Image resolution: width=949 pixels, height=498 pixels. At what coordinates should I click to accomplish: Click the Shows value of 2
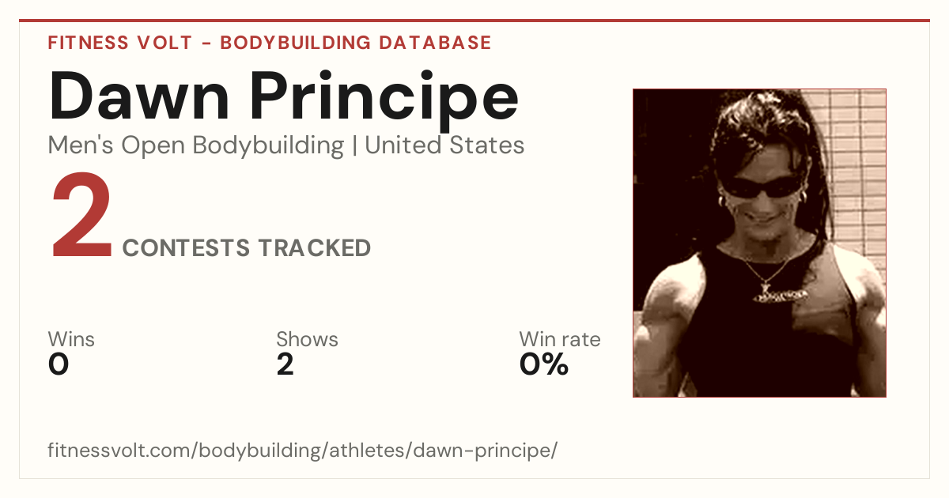pos(285,364)
